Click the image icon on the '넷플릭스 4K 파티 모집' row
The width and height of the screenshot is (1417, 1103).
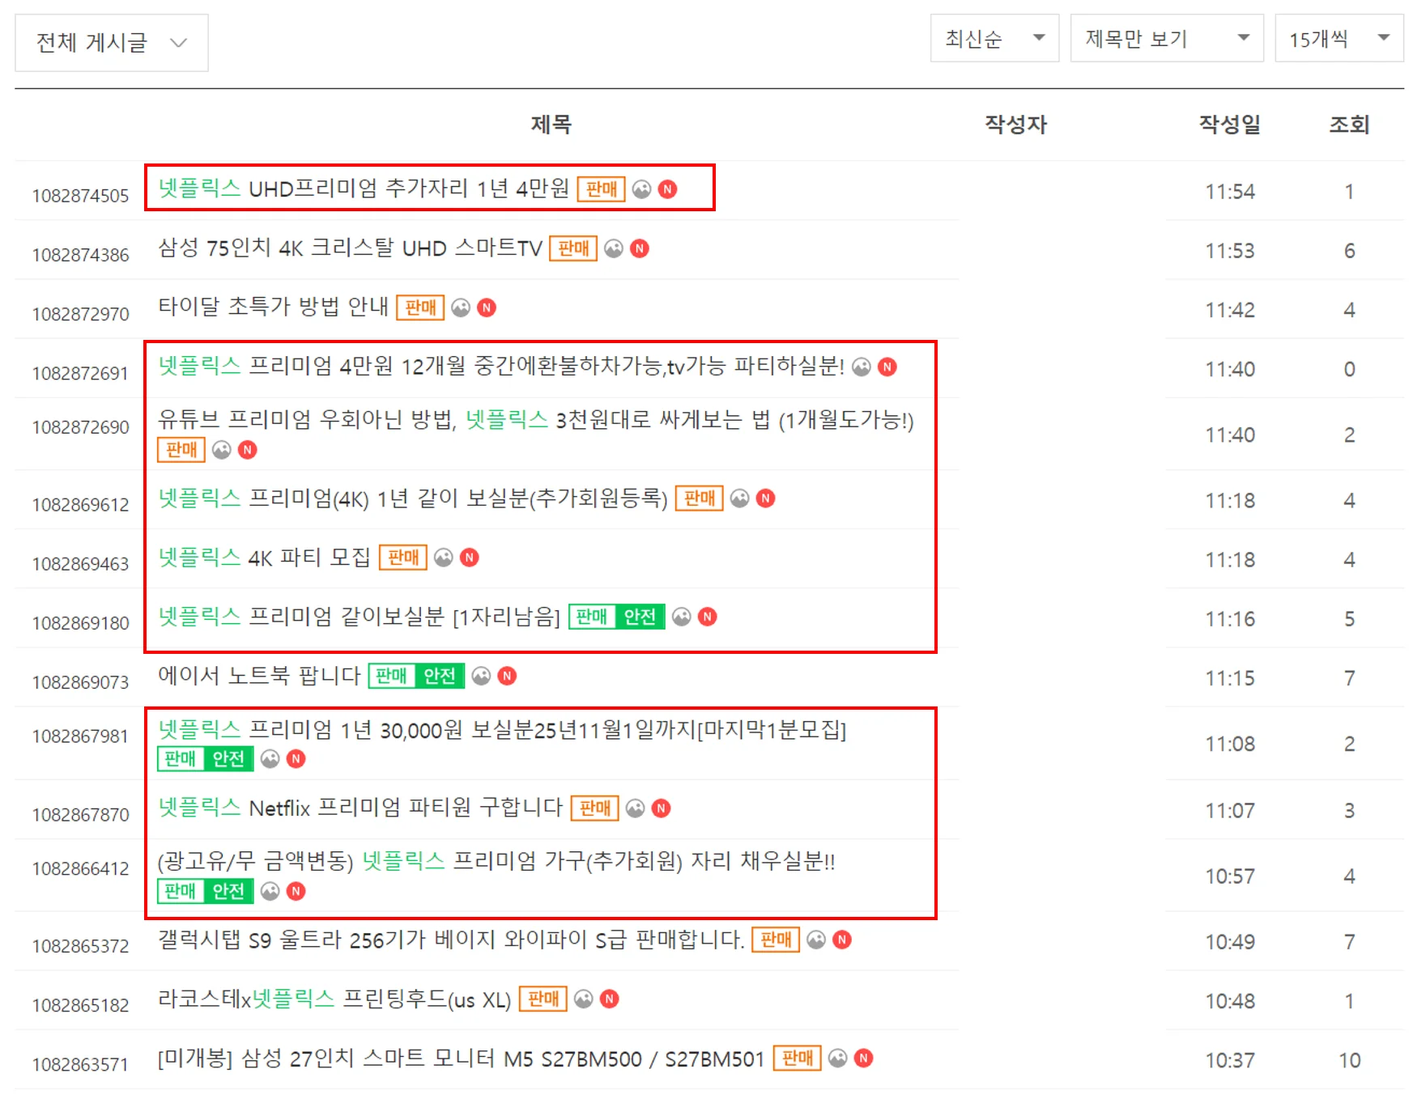coord(444,558)
